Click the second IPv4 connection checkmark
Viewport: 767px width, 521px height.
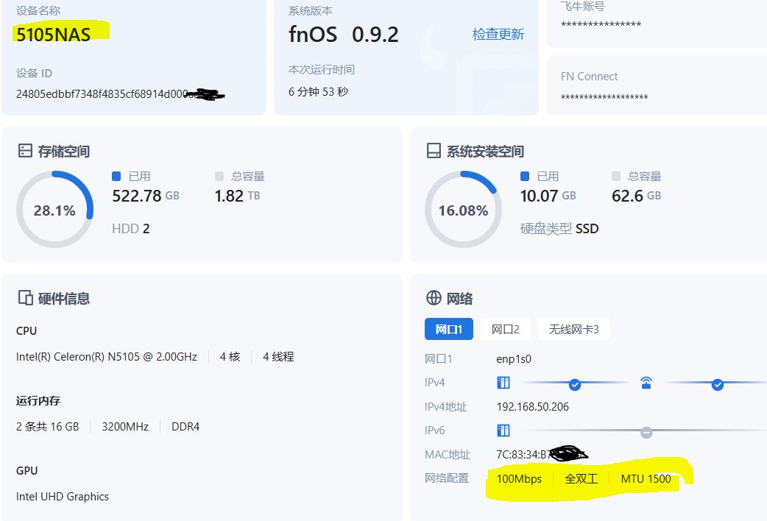[717, 385]
